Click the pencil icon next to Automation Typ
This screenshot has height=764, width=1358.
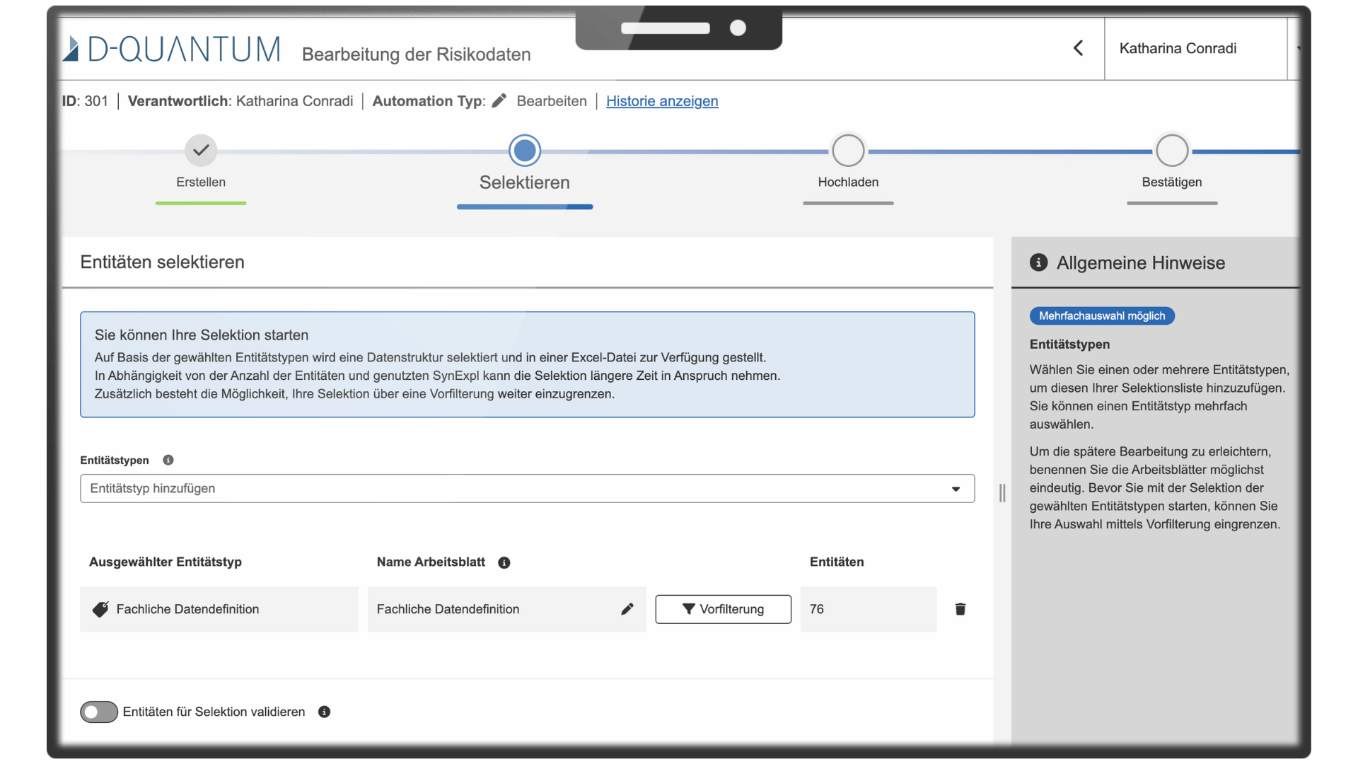[499, 100]
